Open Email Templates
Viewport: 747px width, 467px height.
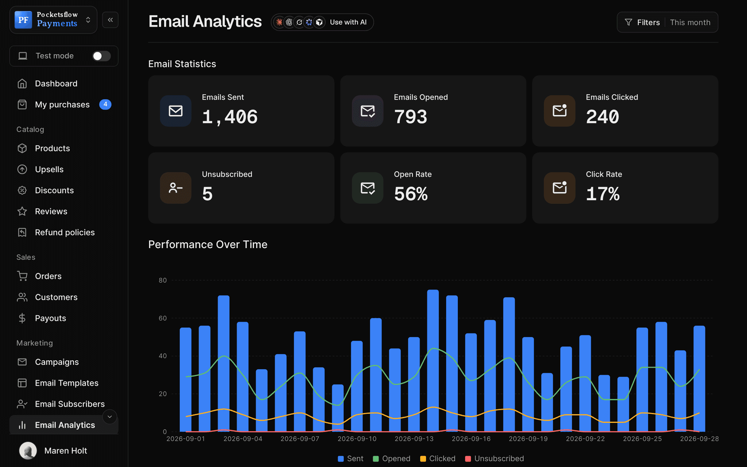(64, 383)
